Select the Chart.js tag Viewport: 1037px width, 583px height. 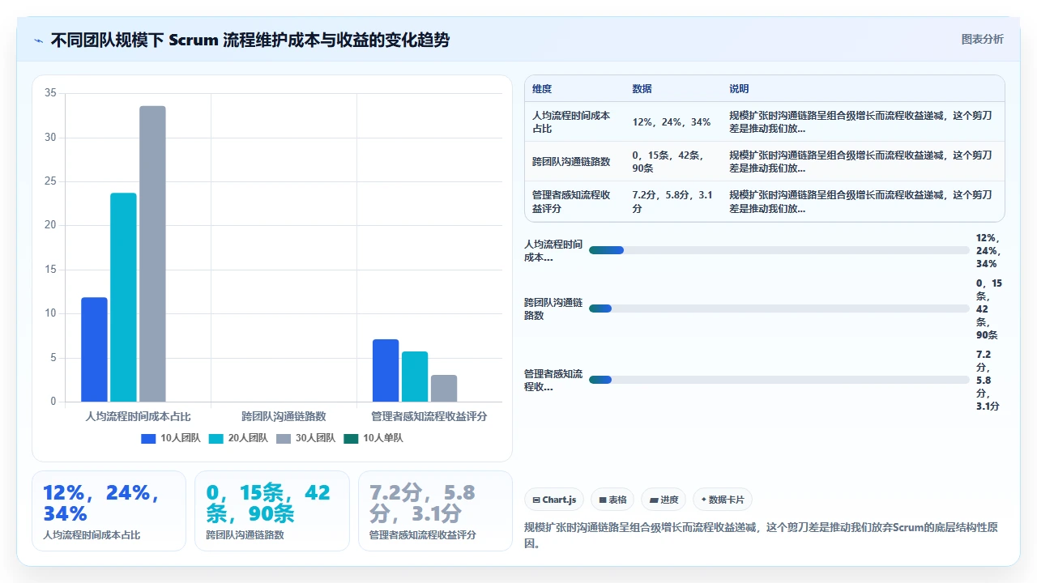coord(554,500)
